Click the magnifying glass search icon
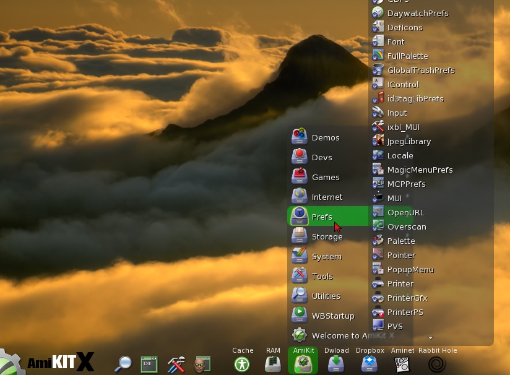Image resolution: width=510 pixels, height=375 pixels. [124, 364]
